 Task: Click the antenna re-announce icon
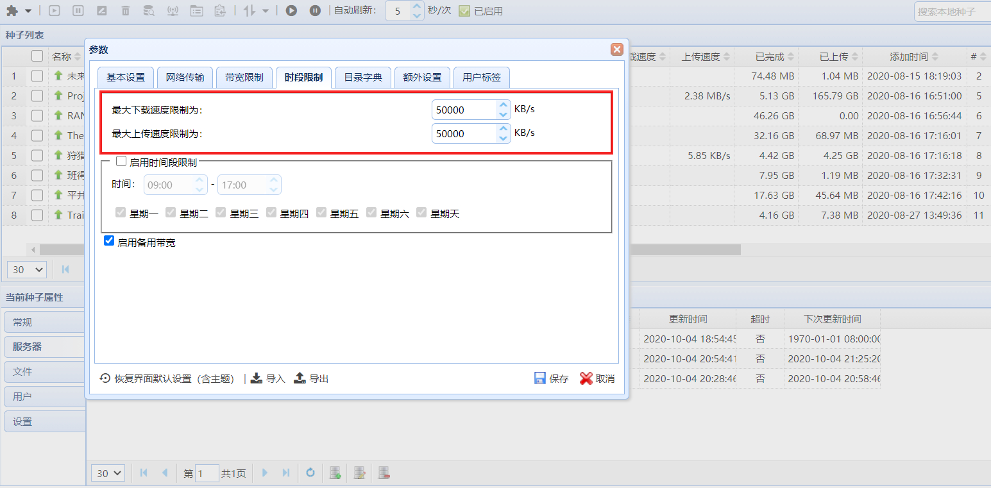tap(173, 11)
